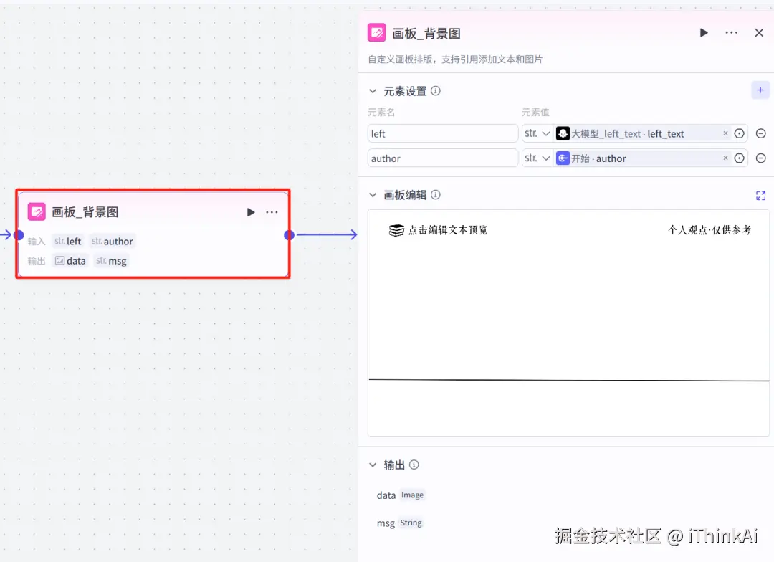Click the play icon on the canvas node
Viewport: 774px width, 562px height.
[251, 211]
